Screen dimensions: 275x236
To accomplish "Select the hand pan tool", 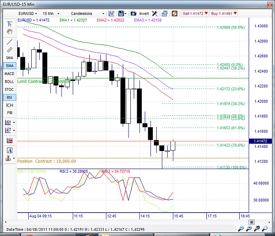I will click(x=10, y=32).
